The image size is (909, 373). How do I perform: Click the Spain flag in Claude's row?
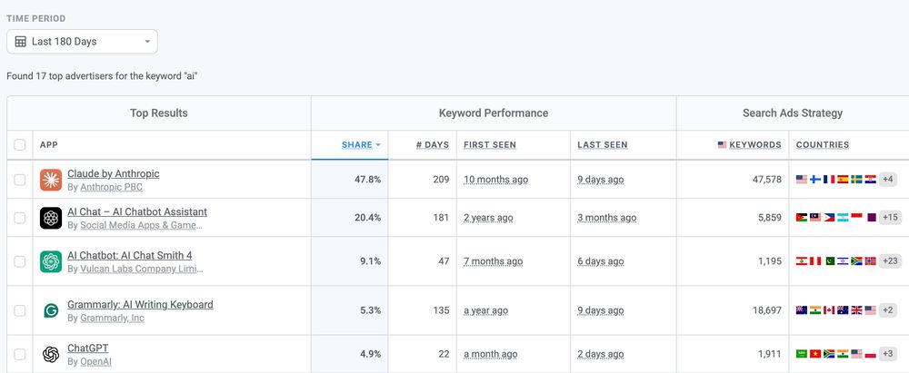(x=843, y=180)
